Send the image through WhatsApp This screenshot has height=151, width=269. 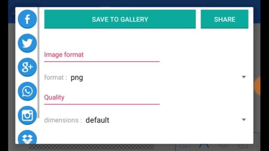27,91
